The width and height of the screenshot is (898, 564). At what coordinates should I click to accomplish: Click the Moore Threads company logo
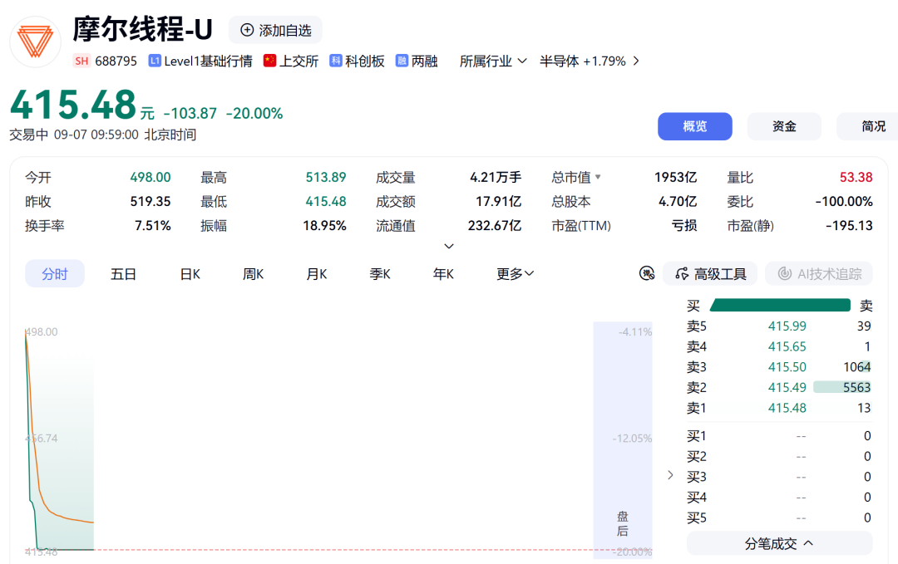[x=35, y=42]
